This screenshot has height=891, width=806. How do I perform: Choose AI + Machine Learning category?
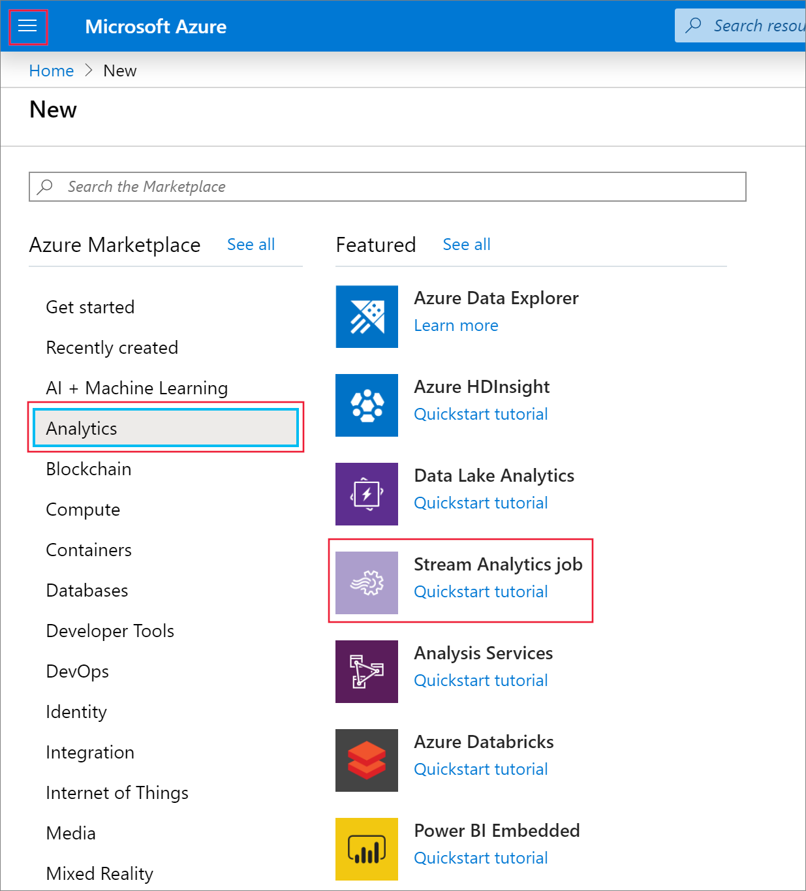(x=137, y=388)
